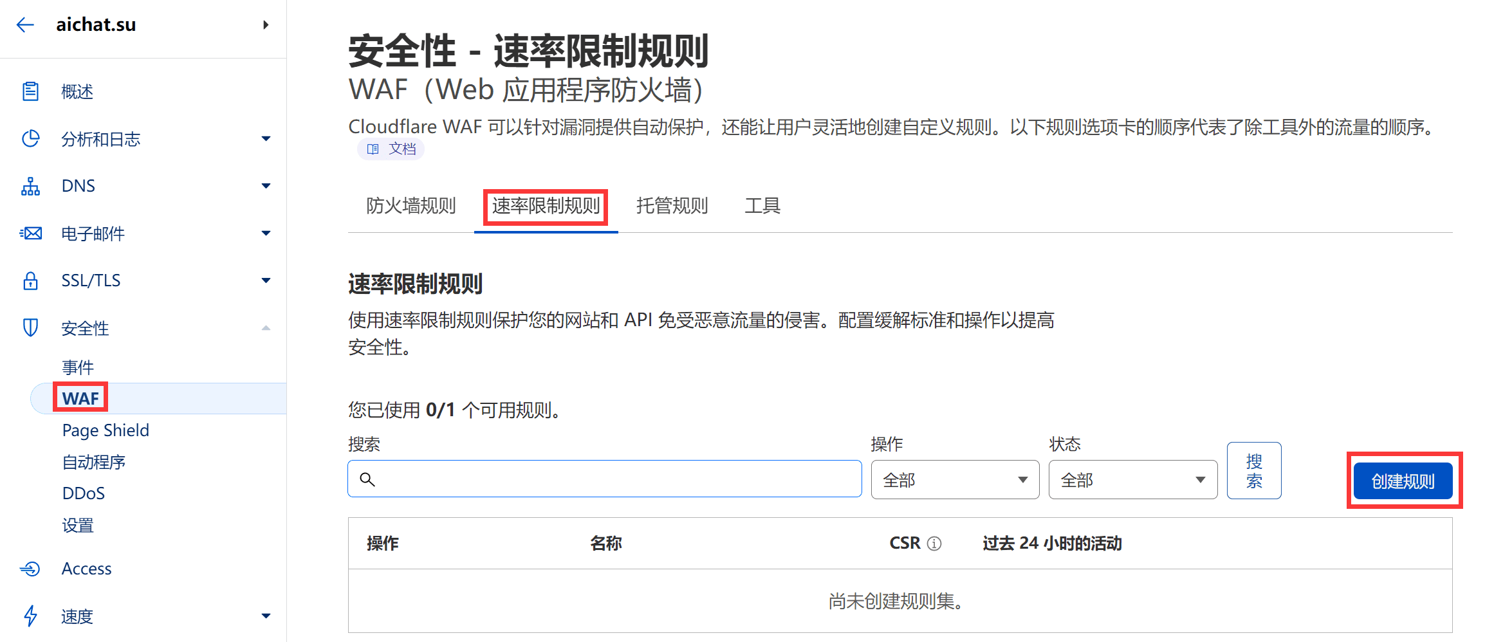This screenshot has width=1485, height=642.
Task: Click the magnifier icon in search box
Action: (x=367, y=479)
